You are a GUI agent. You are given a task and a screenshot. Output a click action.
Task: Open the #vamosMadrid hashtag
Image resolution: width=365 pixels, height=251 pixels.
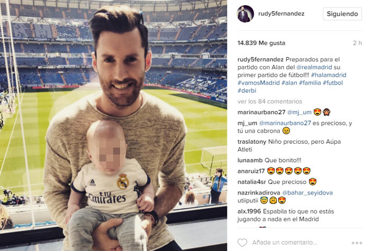pyautogui.click(x=258, y=83)
